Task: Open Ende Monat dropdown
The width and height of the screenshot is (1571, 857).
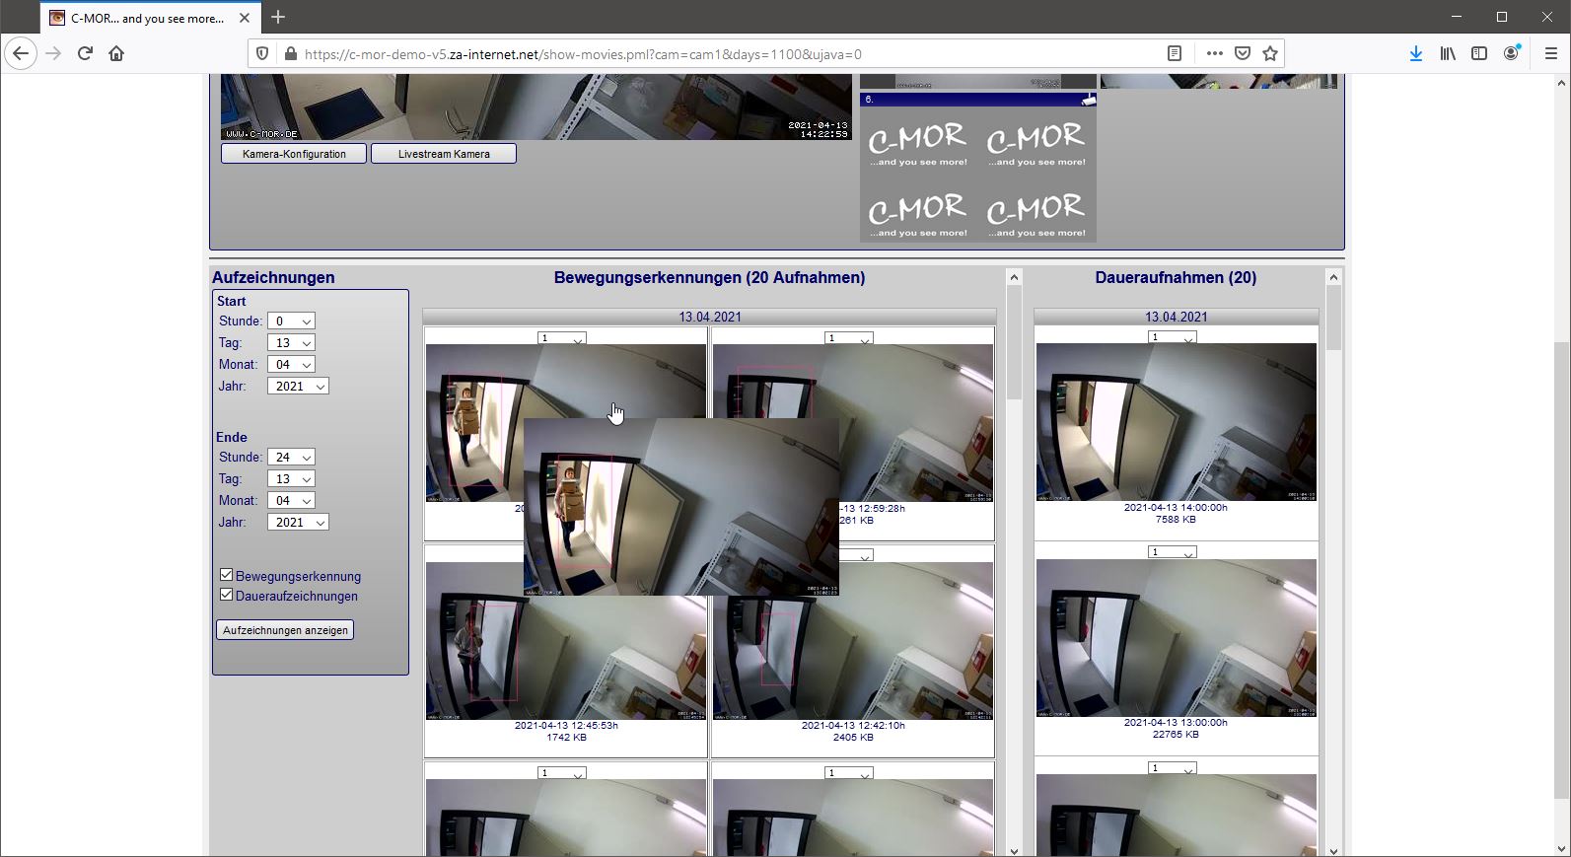Action: (291, 501)
